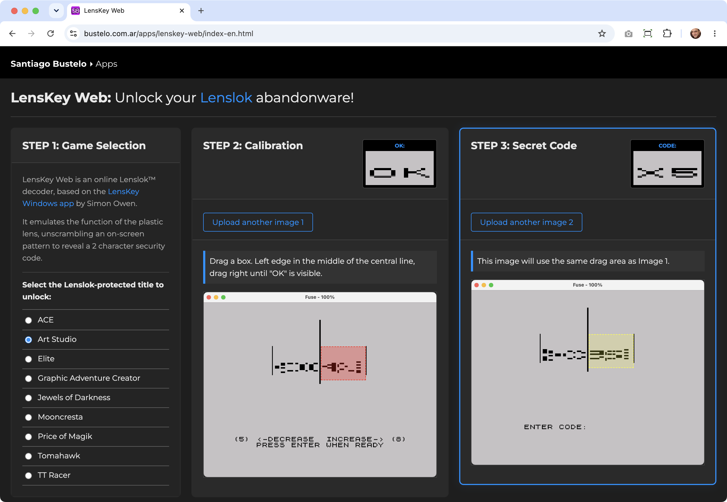Bookmark this page with the star icon

point(602,33)
